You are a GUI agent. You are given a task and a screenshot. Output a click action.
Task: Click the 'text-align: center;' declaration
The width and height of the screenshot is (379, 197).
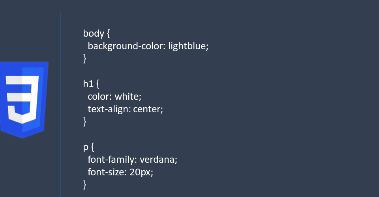tap(125, 109)
